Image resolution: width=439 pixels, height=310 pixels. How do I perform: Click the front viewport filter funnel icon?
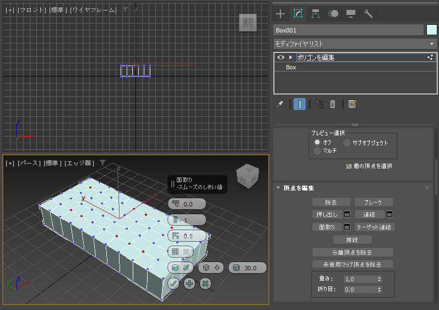126,10
